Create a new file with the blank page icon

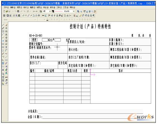point(4,11)
